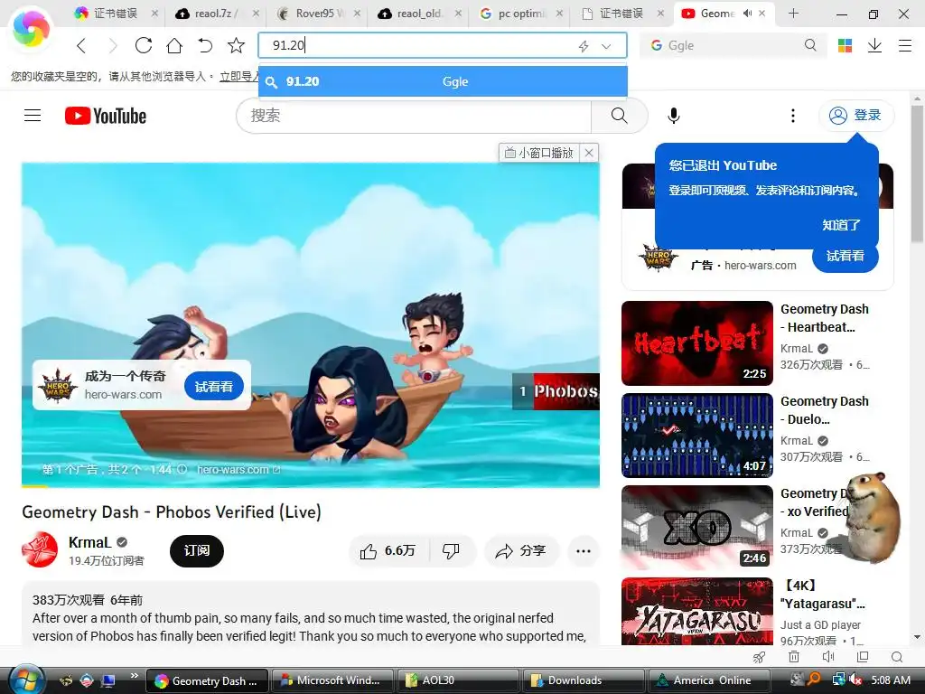The width and height of the screenshot is (925, 694).
Task: Open the YouTube guide hamburger menu
Action: pos(33,115)
